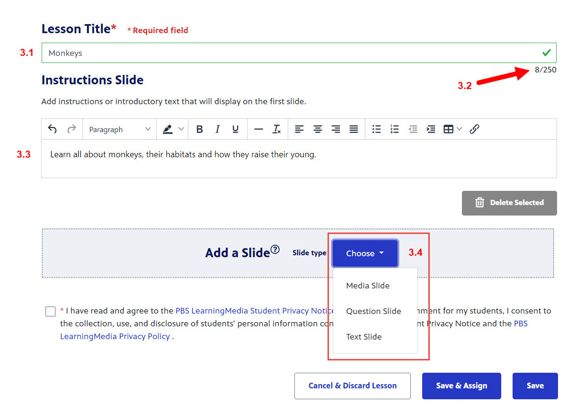Select Media Slide from the menu
The height and width of the screenshot is (413, 576).
pos(368,286)
